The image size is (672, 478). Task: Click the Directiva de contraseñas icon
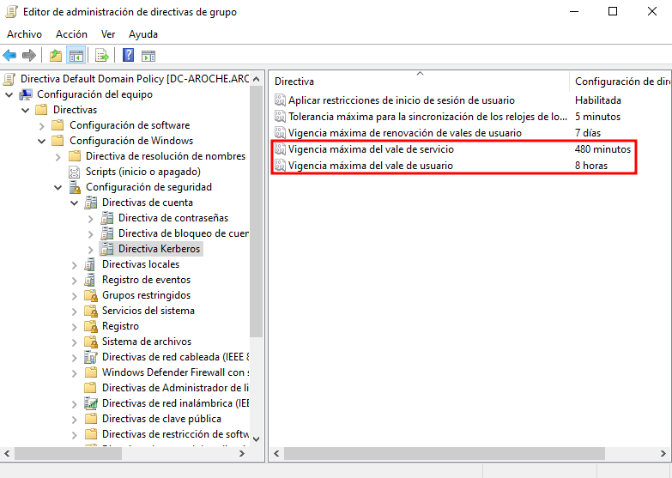[107, 218]
